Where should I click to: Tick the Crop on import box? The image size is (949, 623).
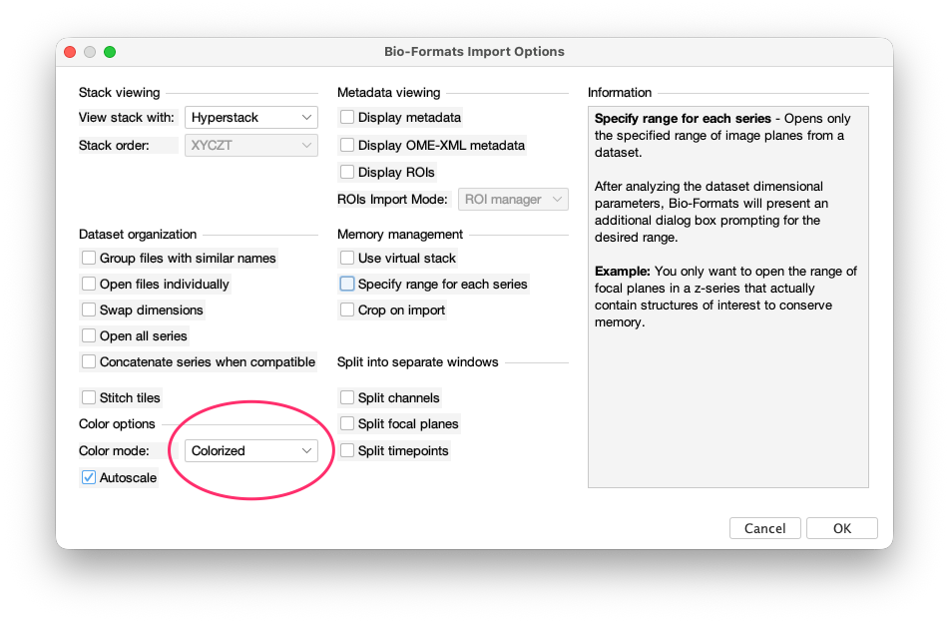click(347, 310)
